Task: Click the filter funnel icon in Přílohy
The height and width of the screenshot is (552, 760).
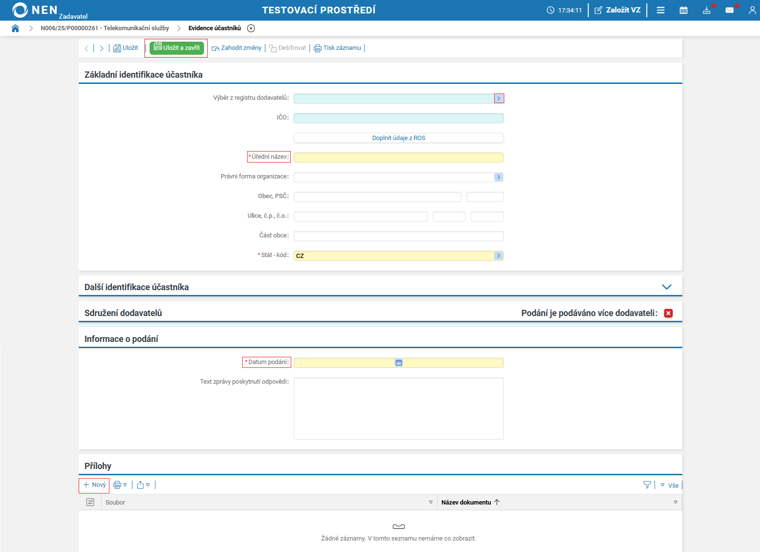Action: [647, 485]
